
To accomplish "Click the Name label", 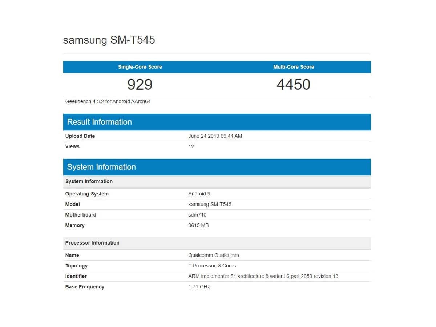I will pyautogui.click(x=72, y=255).
